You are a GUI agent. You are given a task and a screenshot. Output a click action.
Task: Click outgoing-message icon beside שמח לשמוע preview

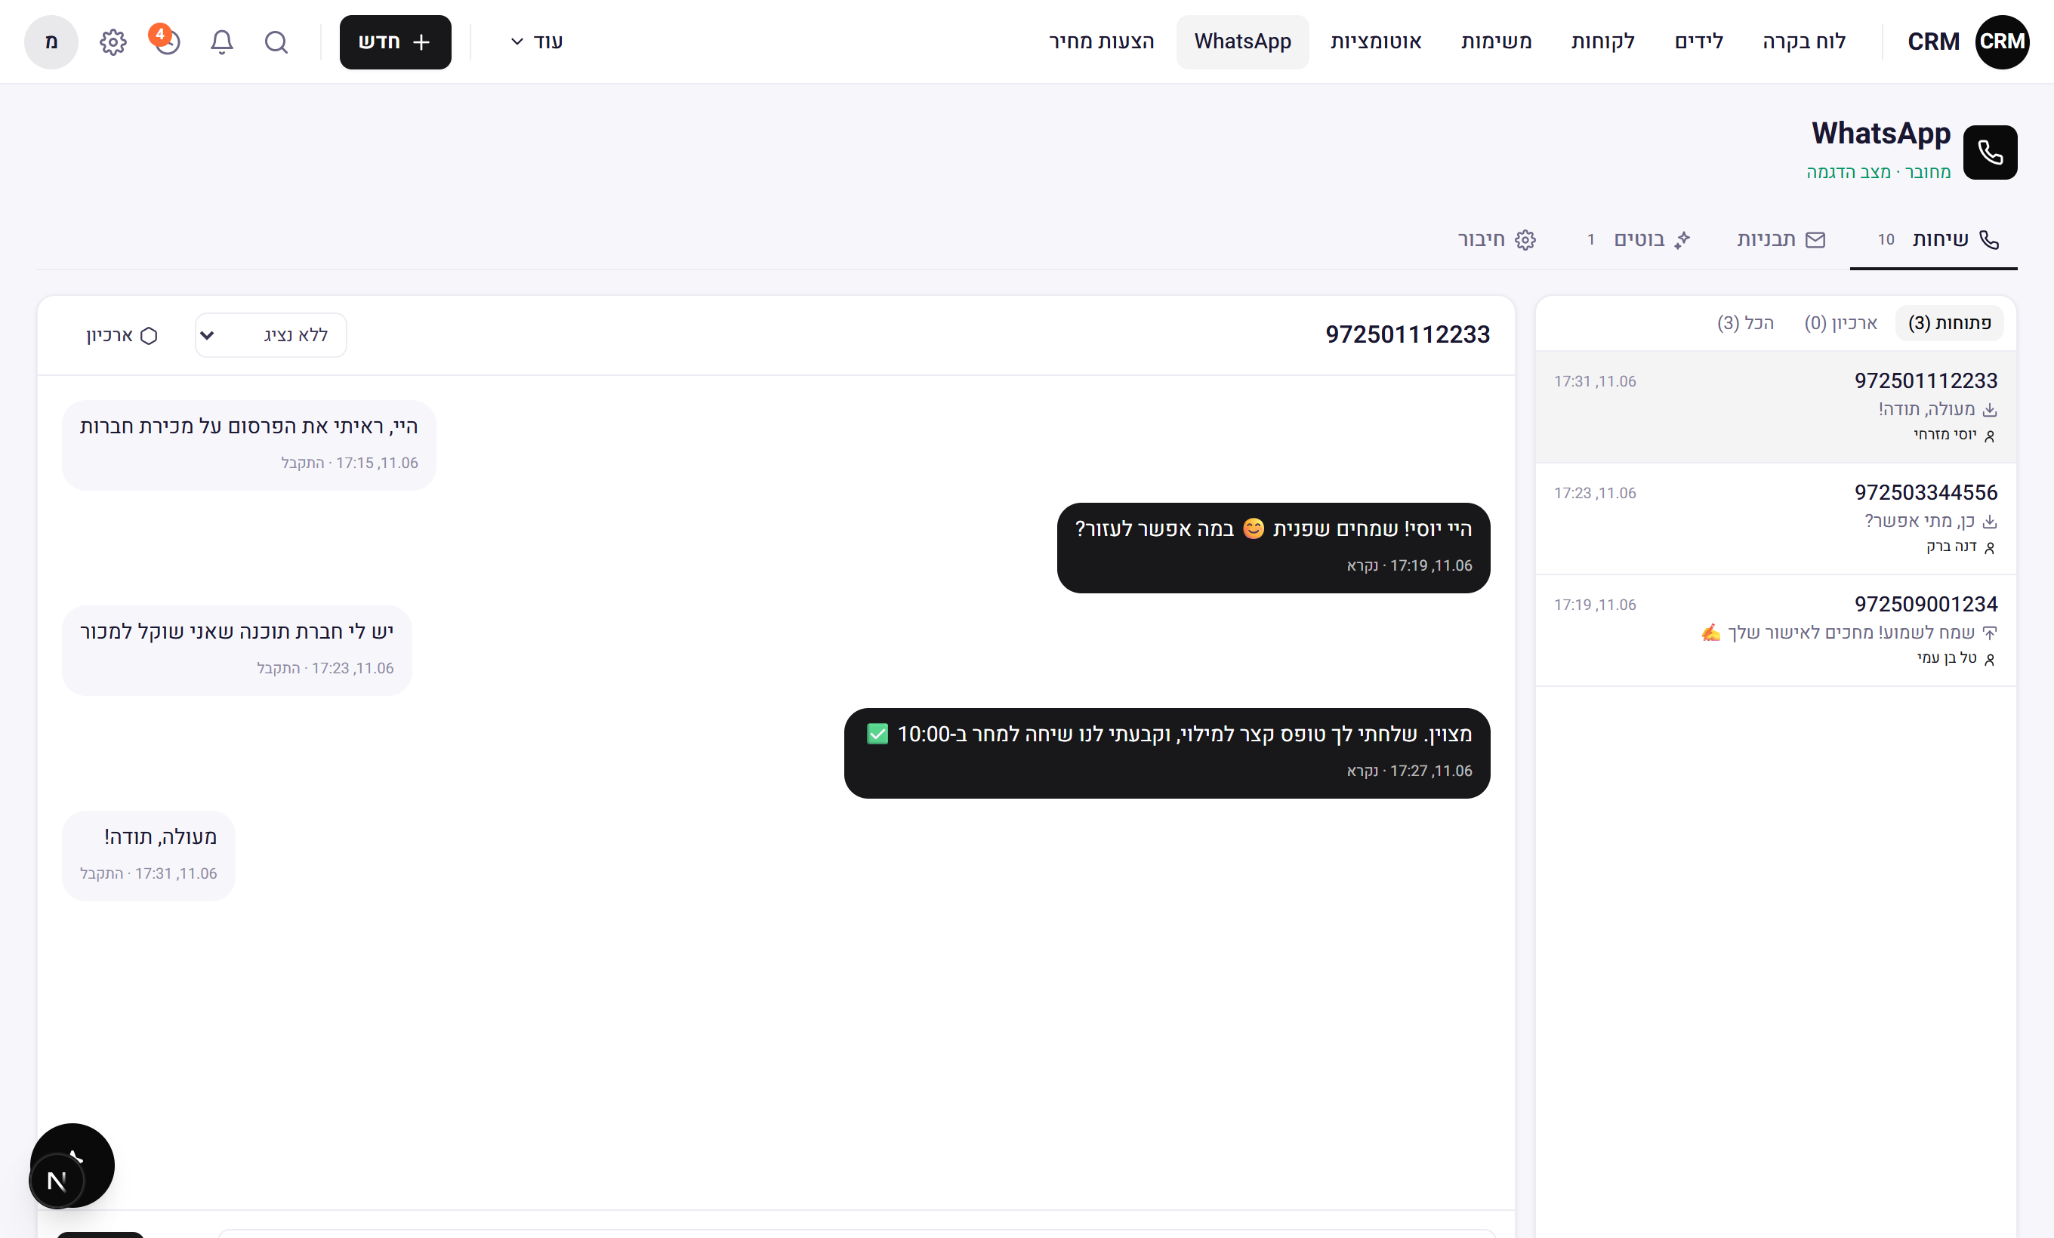click(1990, 633)
